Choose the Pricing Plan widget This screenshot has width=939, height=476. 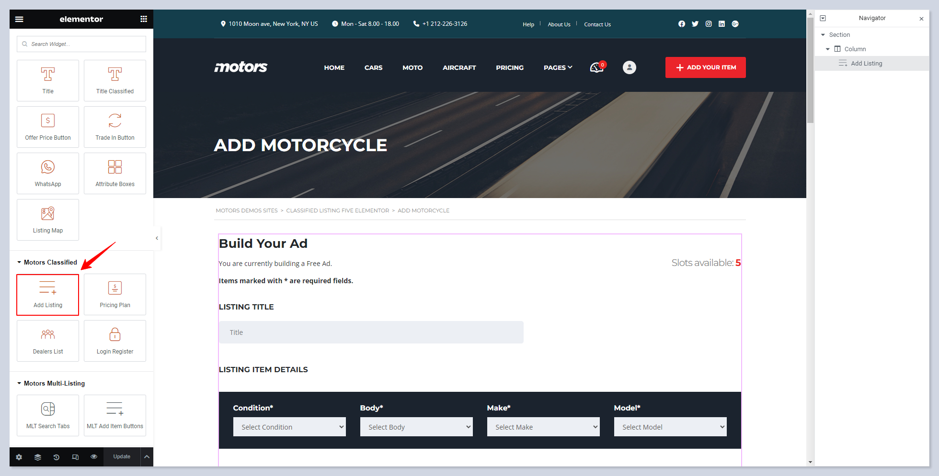pos(115,294)
